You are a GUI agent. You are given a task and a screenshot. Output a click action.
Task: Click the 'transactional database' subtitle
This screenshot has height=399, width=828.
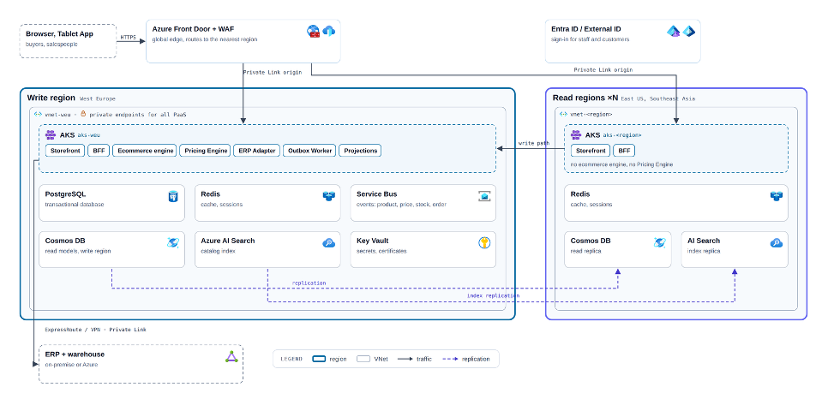(75, 205)
